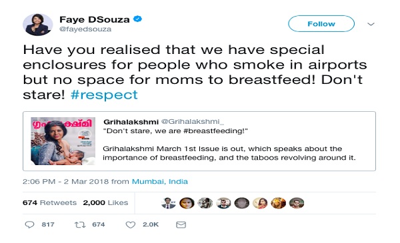Open the #respect hashtag
The image size is (400, 243).
(104, 95)
